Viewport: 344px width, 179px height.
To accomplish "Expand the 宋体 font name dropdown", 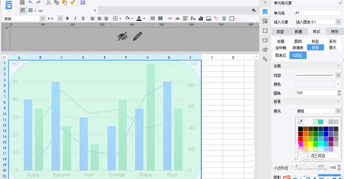I will (43, 19).
